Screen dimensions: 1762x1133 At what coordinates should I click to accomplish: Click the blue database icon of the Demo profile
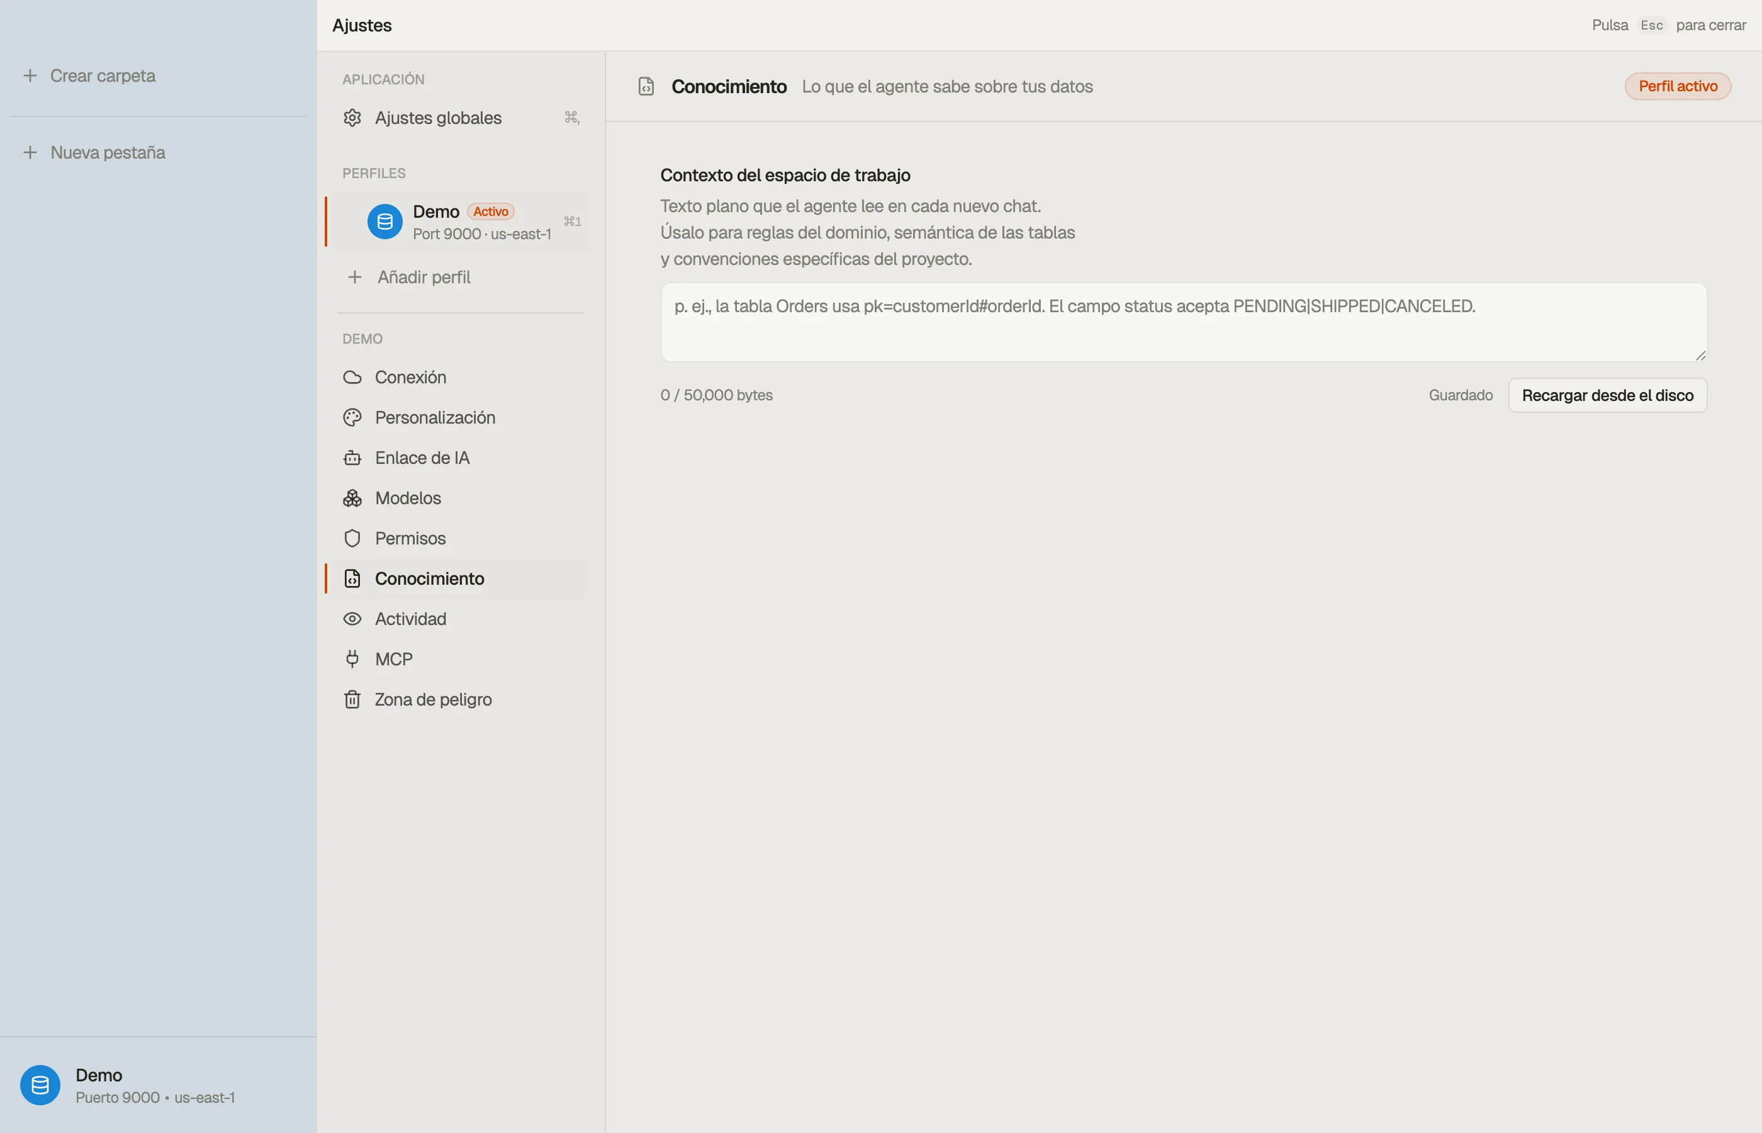(x=384, y=222)
